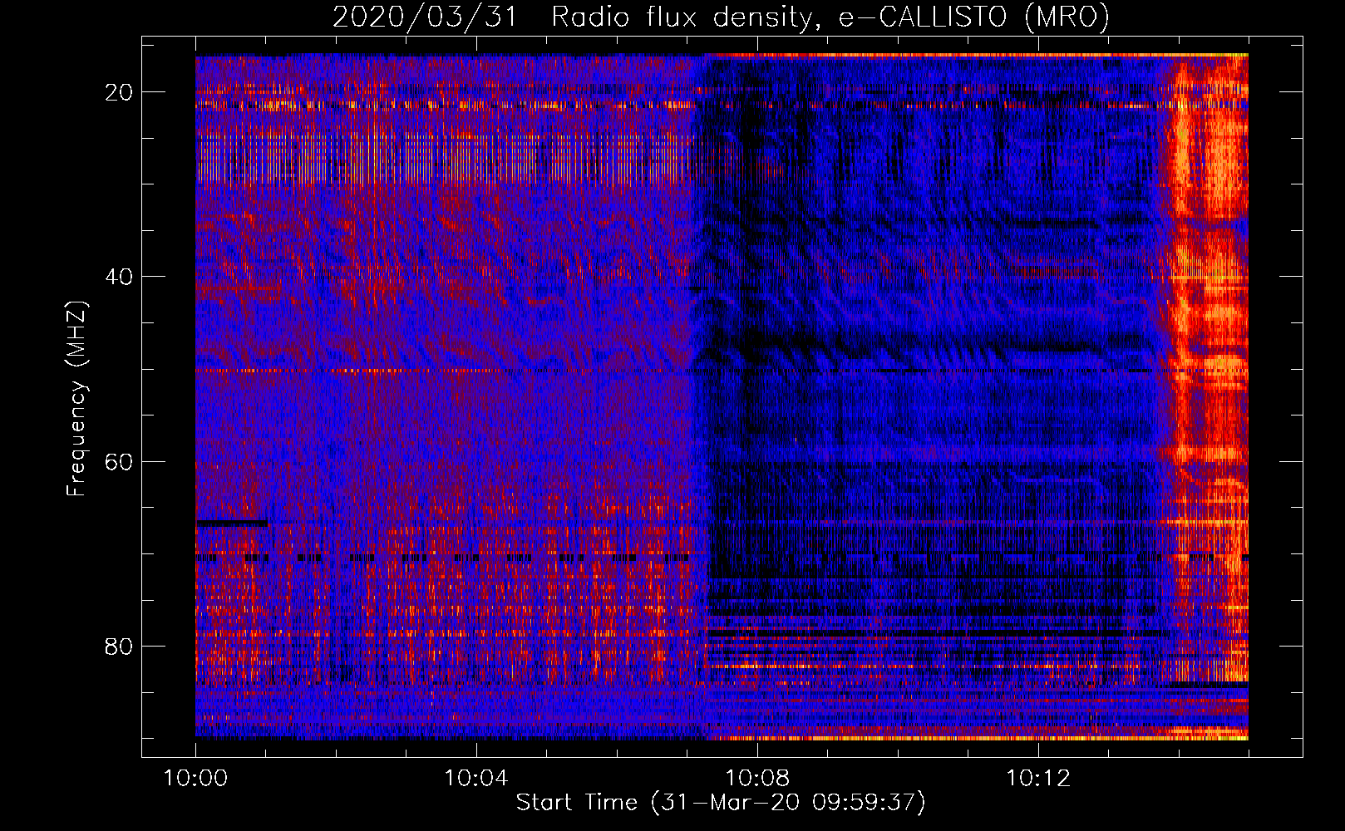Select the 10:04 time tick label
The height and width of the screenshot is (831, 1345).
(475, 779)
